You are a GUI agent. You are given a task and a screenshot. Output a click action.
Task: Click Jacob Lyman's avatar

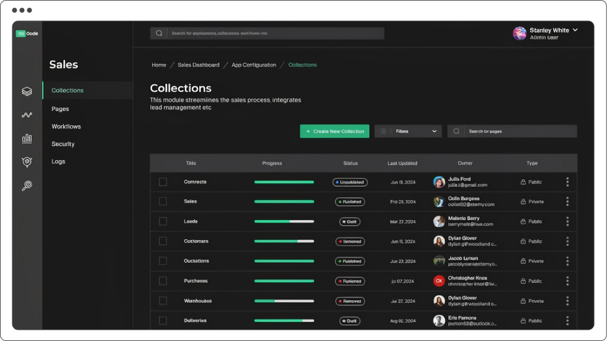pyautogui.click(x=439, y=261)
